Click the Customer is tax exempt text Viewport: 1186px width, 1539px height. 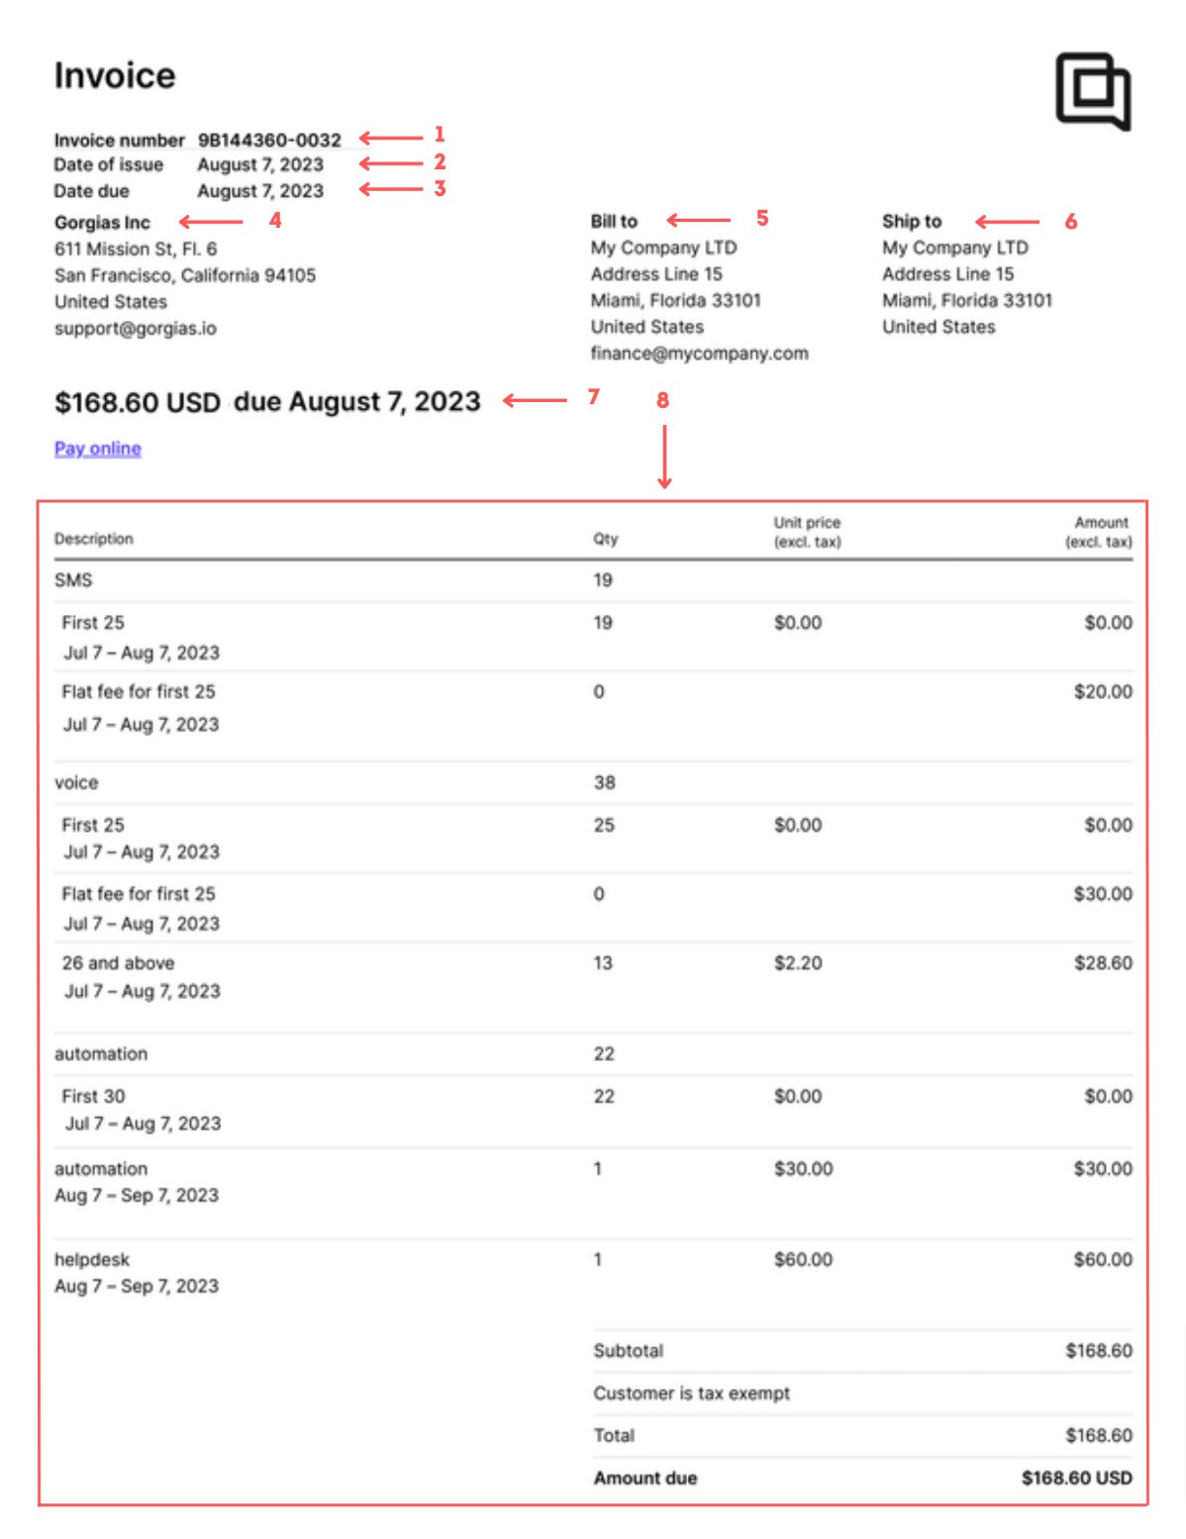coord(692,1393)
